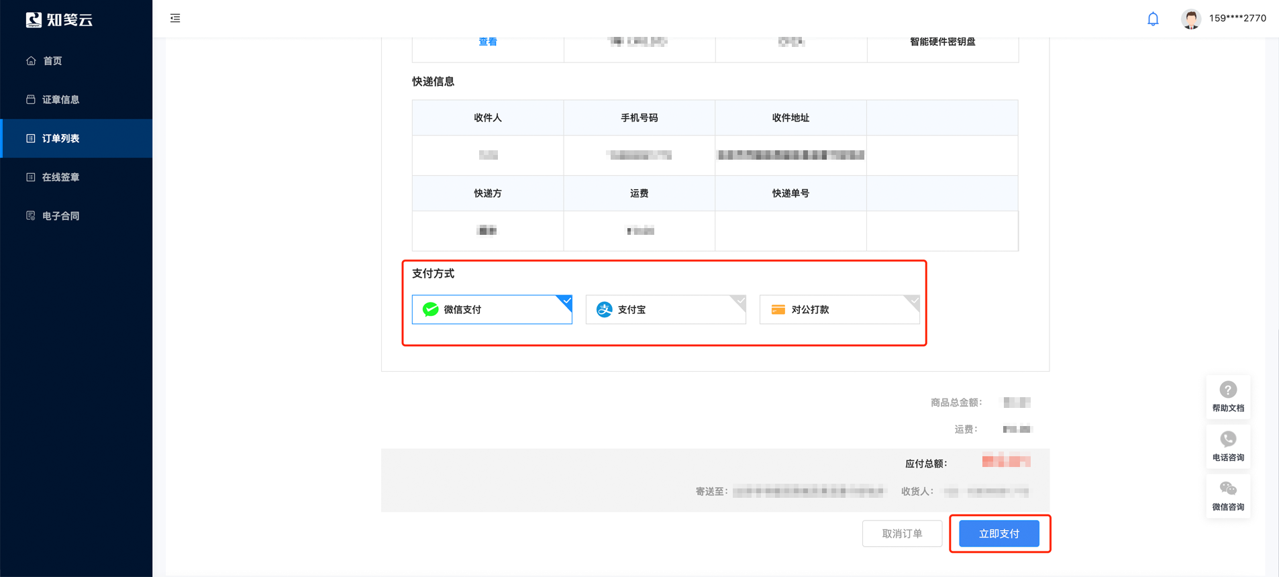
Task: Select 对公打款 payment method
Action: click(839, 309)
